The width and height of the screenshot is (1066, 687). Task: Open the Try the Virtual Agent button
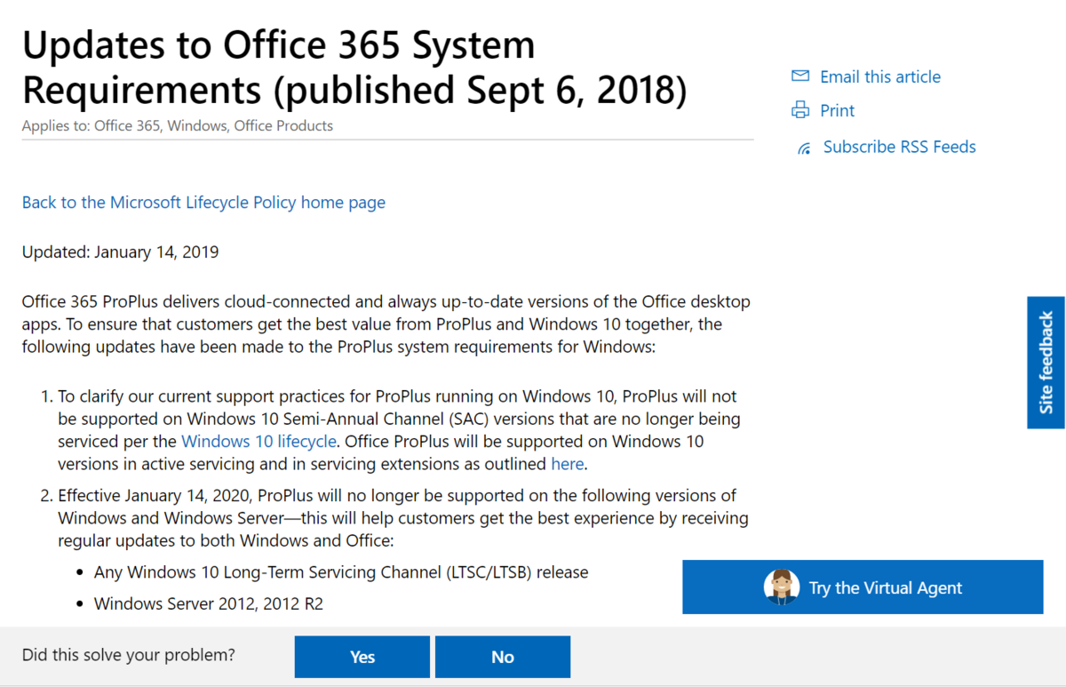tap(863, 587)
